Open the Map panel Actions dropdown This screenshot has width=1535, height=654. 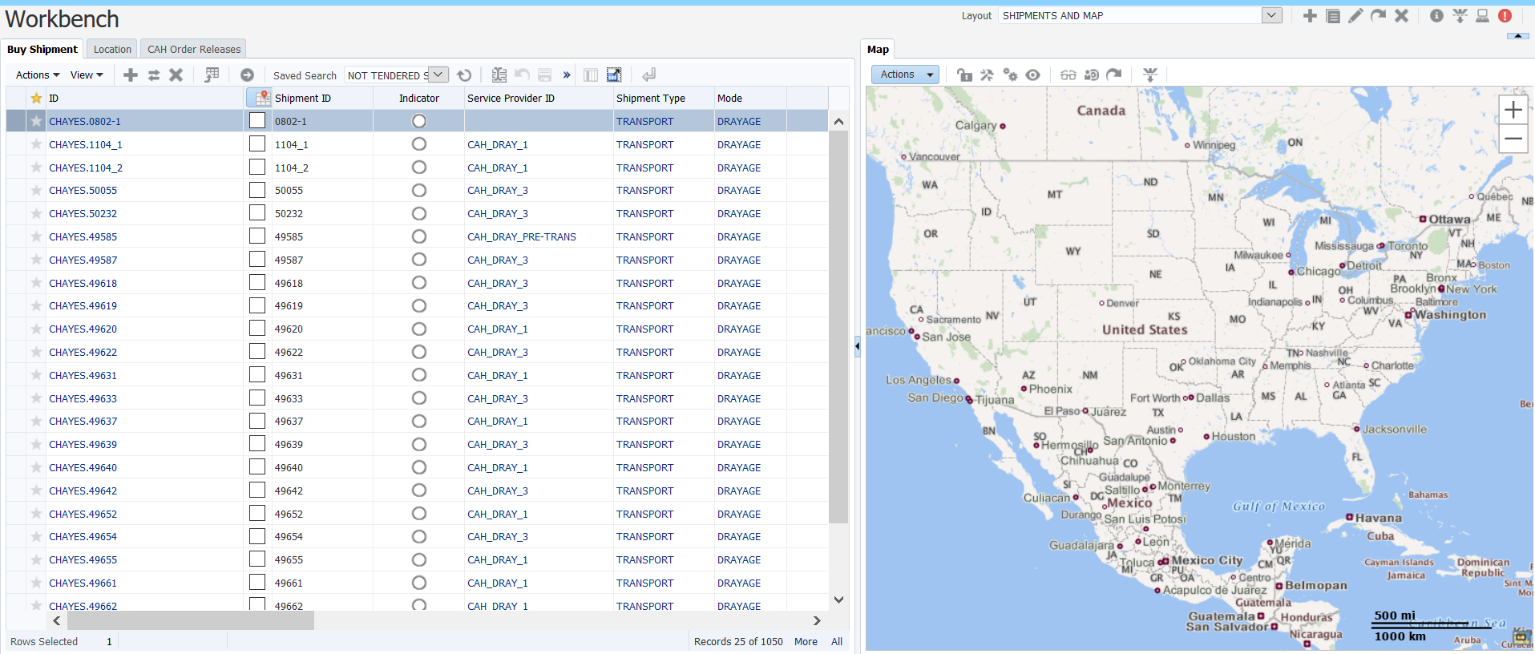(x=904, y=75)
